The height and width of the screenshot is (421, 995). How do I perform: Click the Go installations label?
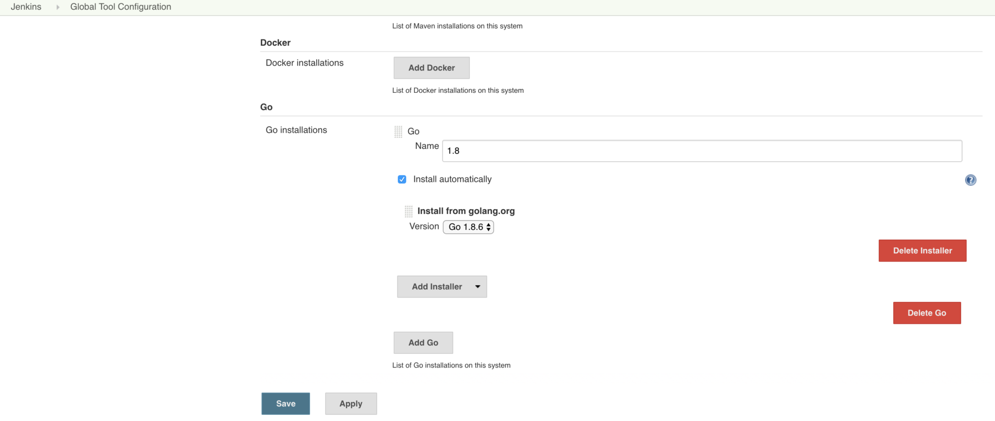(296, 130)
